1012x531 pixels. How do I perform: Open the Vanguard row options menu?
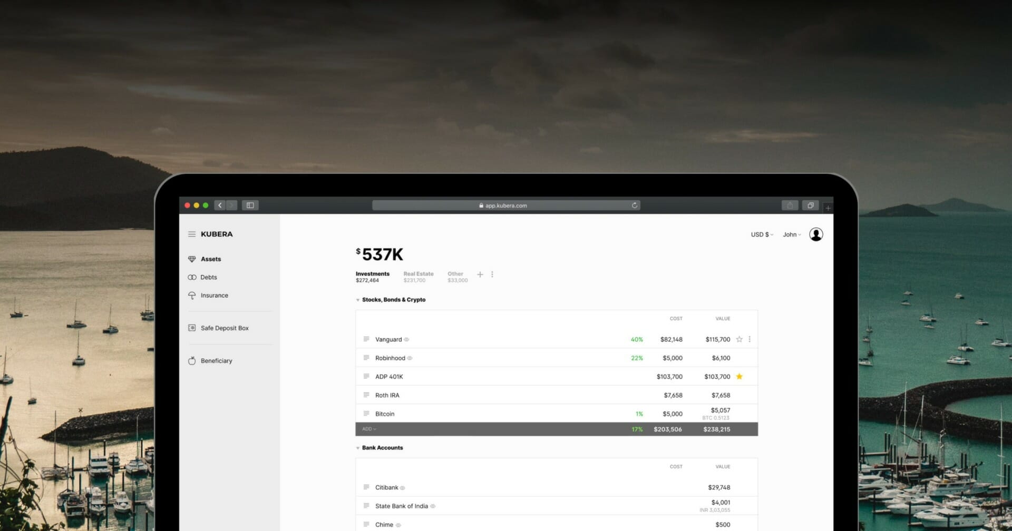750,339
